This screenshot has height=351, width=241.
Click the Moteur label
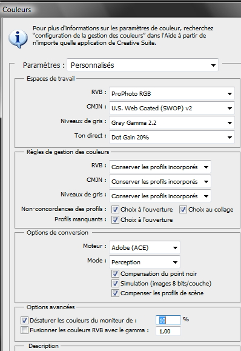tap(94, 246)
